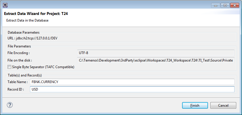This screenshot has width=242, height=115.
Task: Click the wizard title 'Extract Data Wizard for Project: T24'
Action: point(36,14)
